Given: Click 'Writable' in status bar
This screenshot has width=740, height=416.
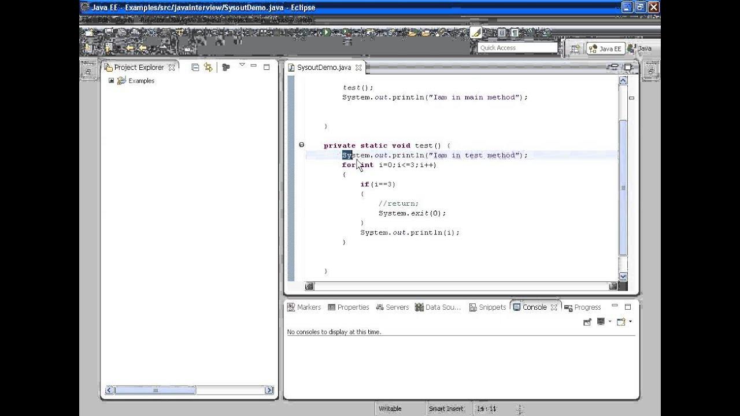Looking at the screenshot, I should click(x=390, y=408).
